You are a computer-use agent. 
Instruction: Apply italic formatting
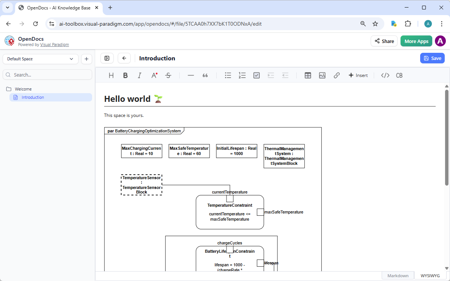click(139, 75)
